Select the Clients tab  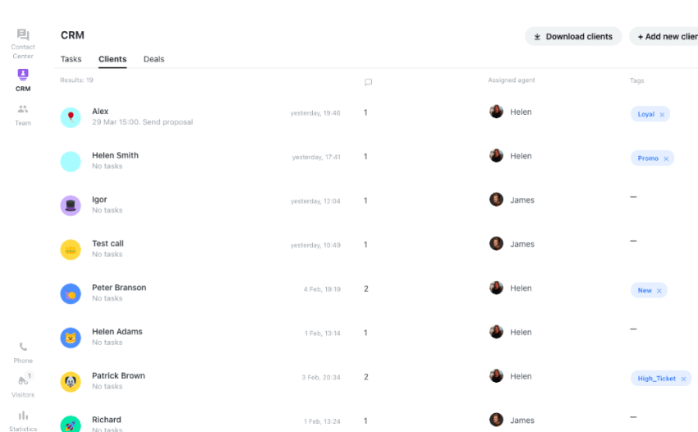(113, 59)
